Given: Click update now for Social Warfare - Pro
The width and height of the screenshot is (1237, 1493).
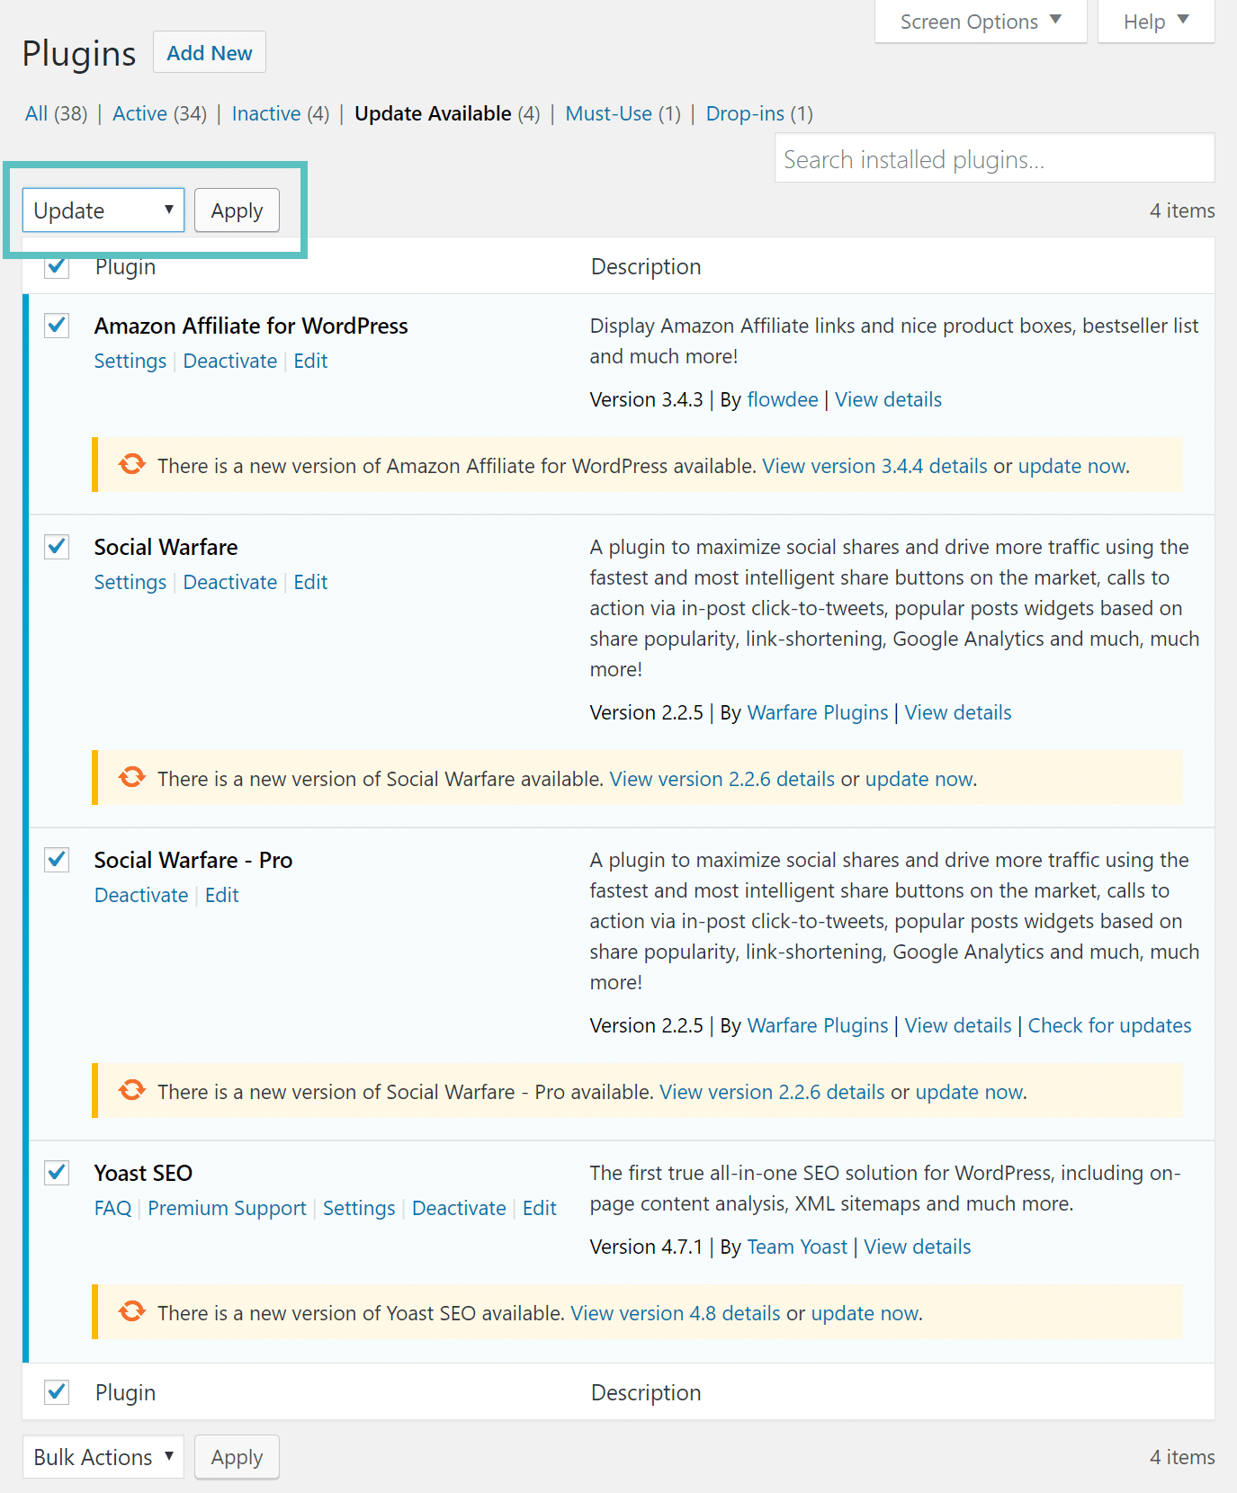Looking at the screenshot, I should tap(969, 1092).
